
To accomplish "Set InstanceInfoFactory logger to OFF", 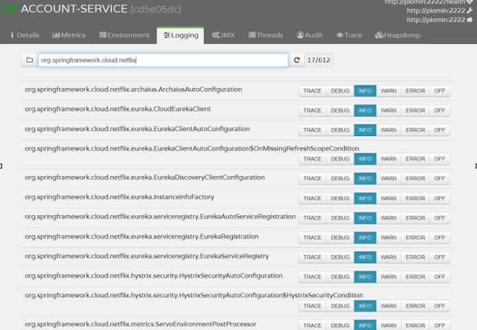I will pos(440,198).
